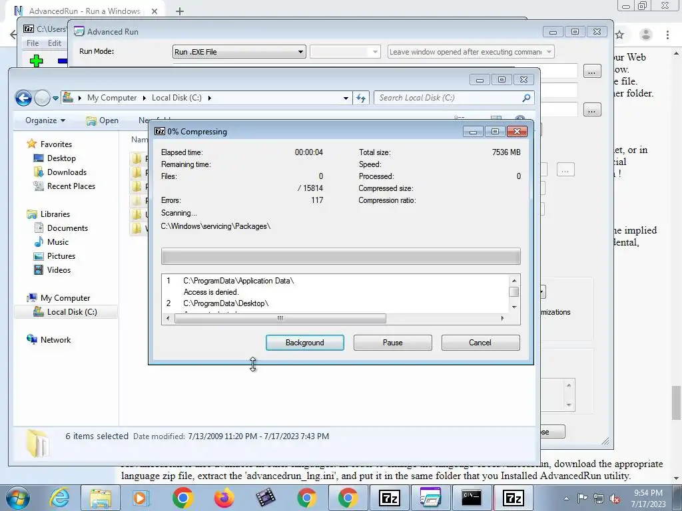682x511 pixels.
Task: Open the Music library
Action: click(x=58, y=242)
